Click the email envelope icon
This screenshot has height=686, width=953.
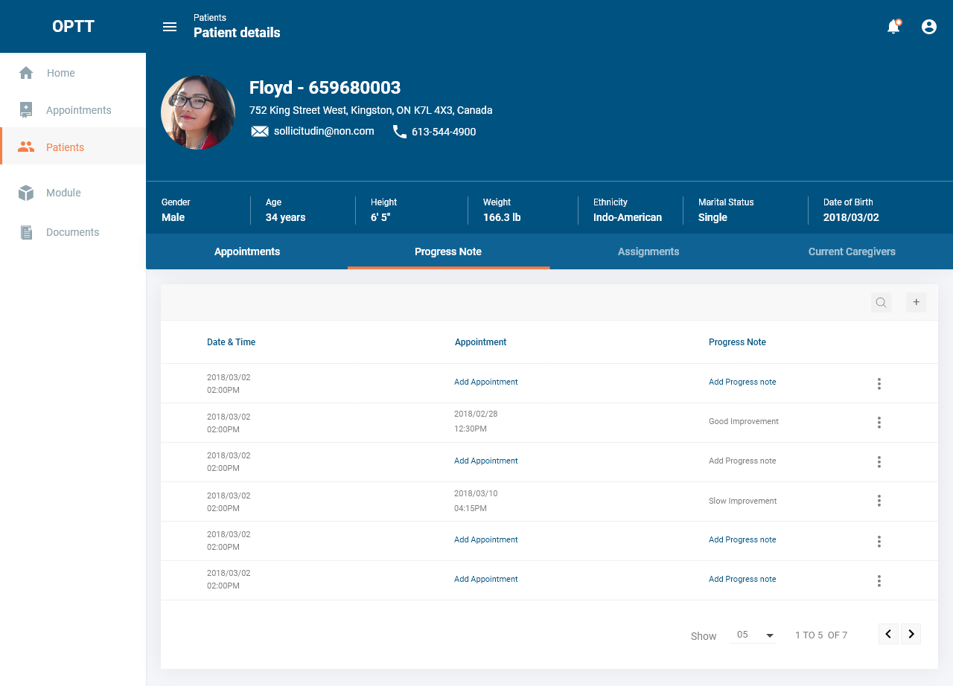[x=260, y=132]
